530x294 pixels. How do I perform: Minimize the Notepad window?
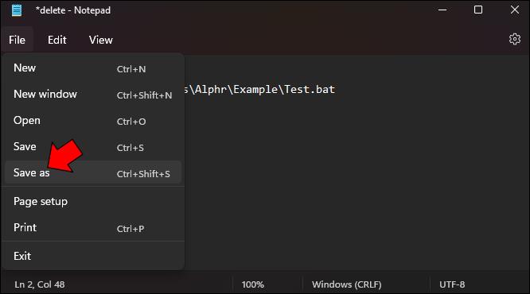coord(442,10)
